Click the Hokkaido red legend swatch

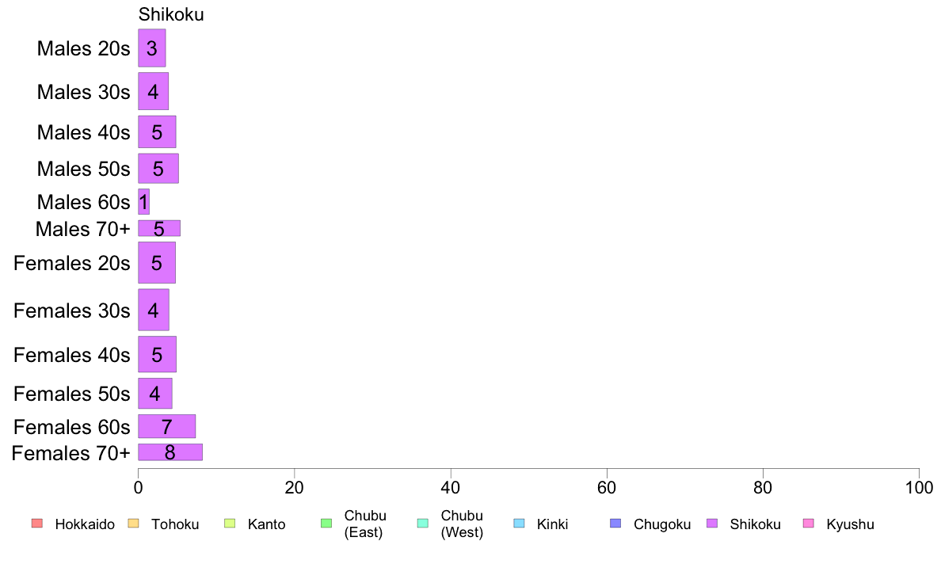[x=37, y=524]
